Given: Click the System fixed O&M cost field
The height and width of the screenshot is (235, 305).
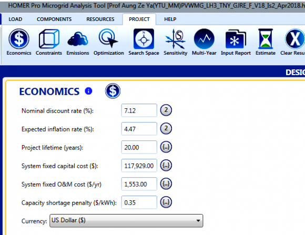Looking at the screenshot, I should point(139,184).
